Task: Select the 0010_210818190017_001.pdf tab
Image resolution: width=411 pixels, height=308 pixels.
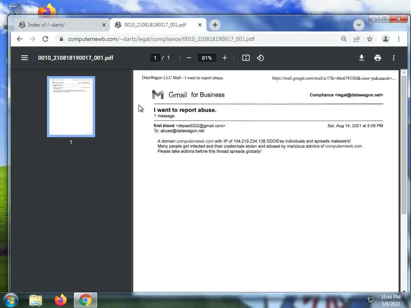Action: coord(158,25)
